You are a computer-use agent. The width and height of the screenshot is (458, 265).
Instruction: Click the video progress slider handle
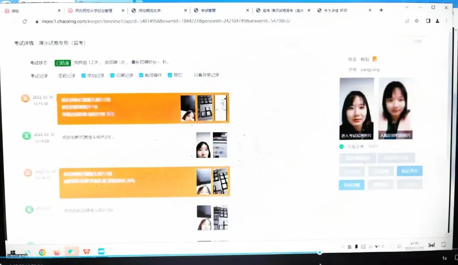pos(320,253)
